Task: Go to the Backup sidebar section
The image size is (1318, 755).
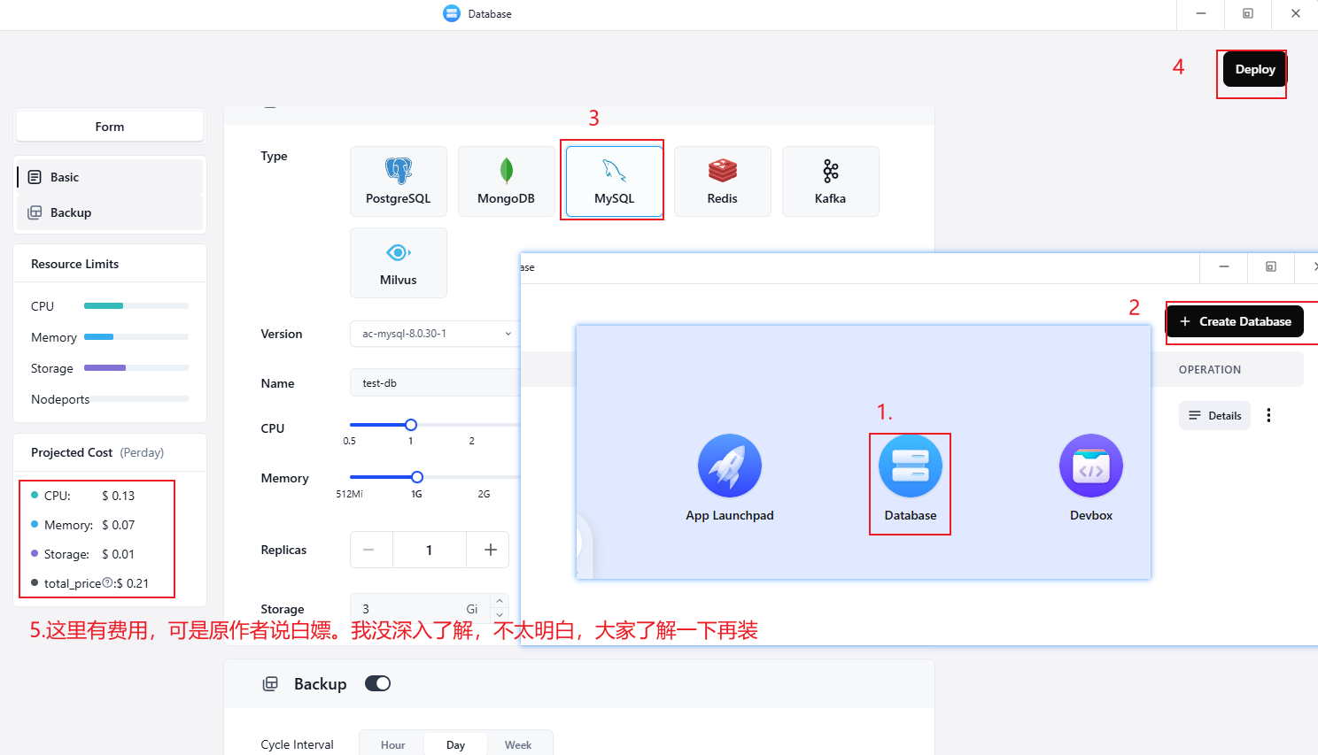Action: pyautogui.click(x=70, y=212)
